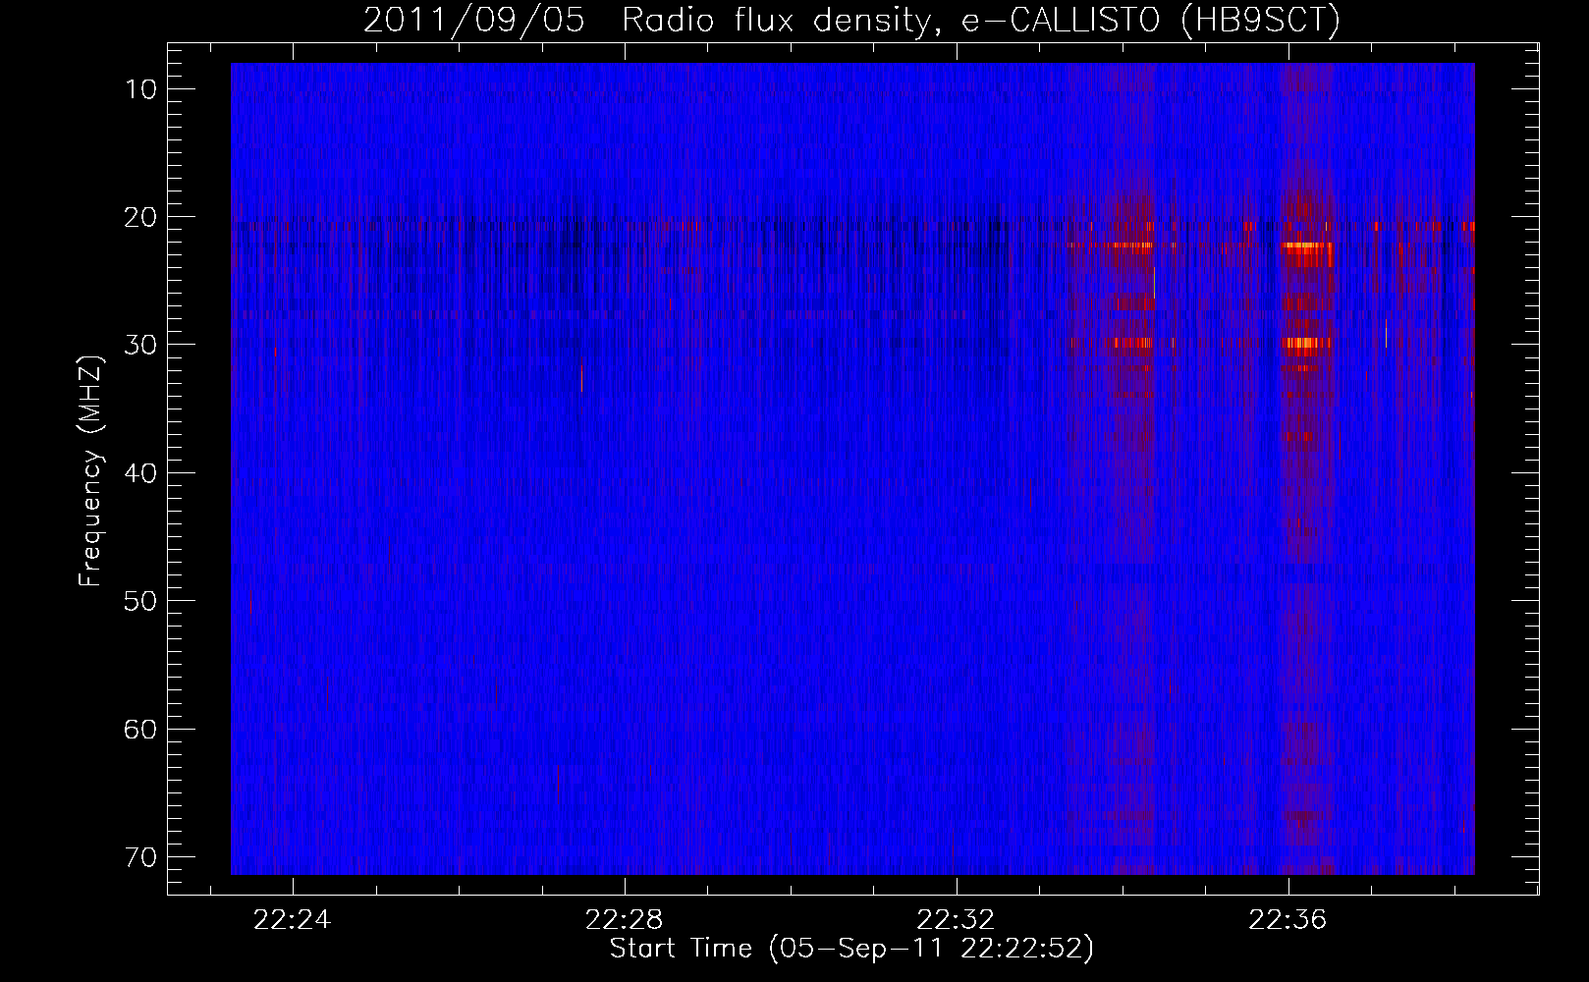Viewport: 1589px width, 982px height.
Task: Click the 22:28 time tick label
Action: pos(624,920)
